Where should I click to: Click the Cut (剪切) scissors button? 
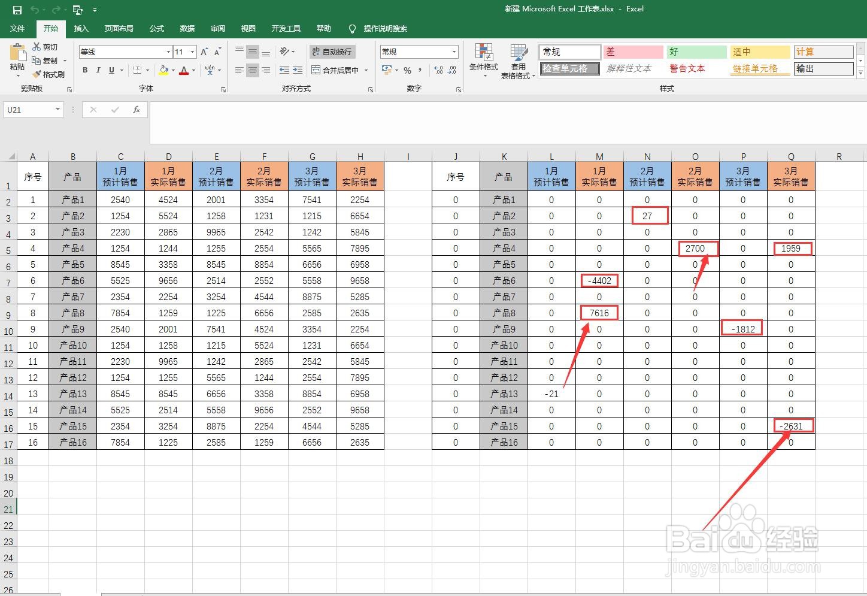(x=46, y=47)
